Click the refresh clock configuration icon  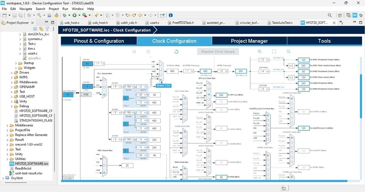(x=176, y=51)
